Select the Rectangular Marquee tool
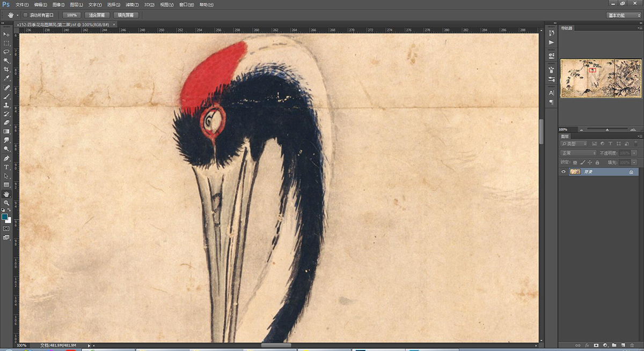Viewport: 644px width, 351px height. [x=6, y=43]
